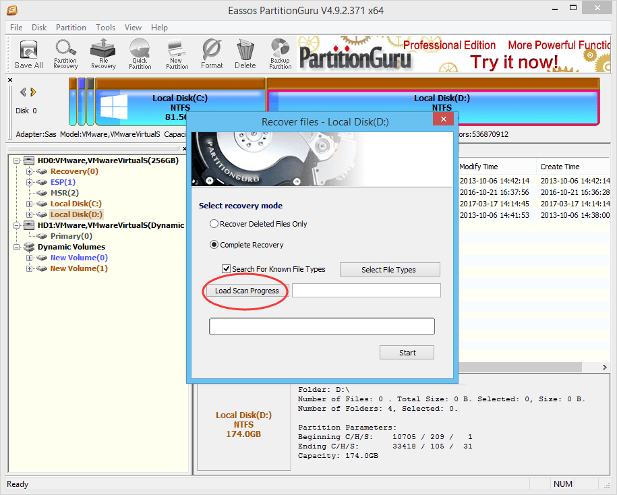Open the View menu

(133, 28)
